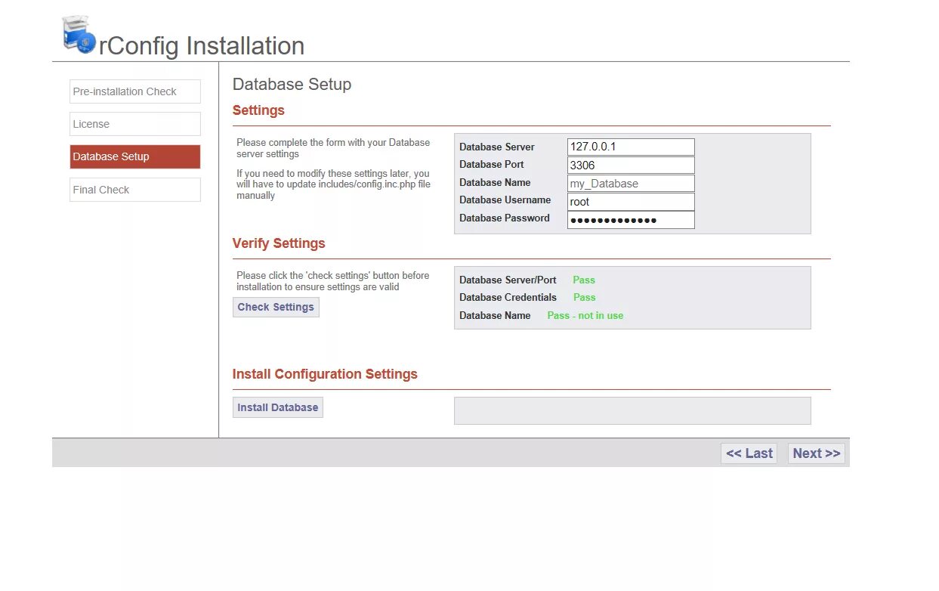Click the Database Name label beside the Pass status

coord(496,315)
